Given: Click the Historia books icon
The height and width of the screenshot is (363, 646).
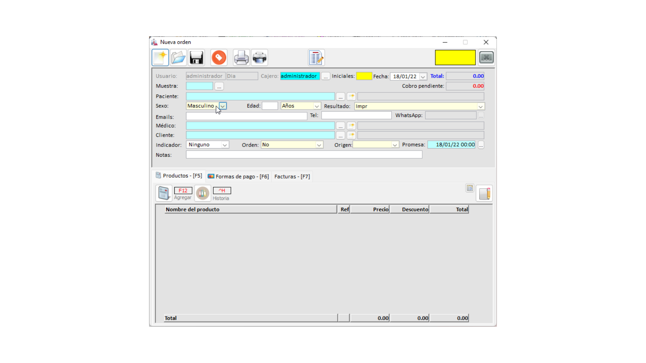Looking at the screenshot, I should click(203, 193).
